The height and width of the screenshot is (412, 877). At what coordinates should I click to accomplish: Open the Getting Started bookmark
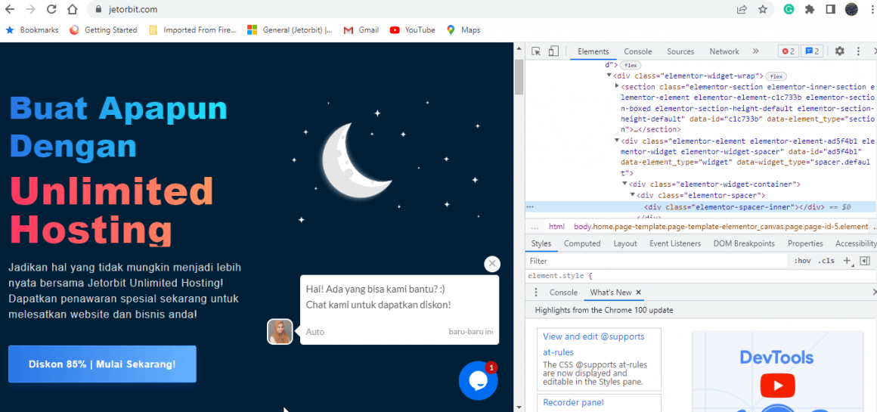104,30
